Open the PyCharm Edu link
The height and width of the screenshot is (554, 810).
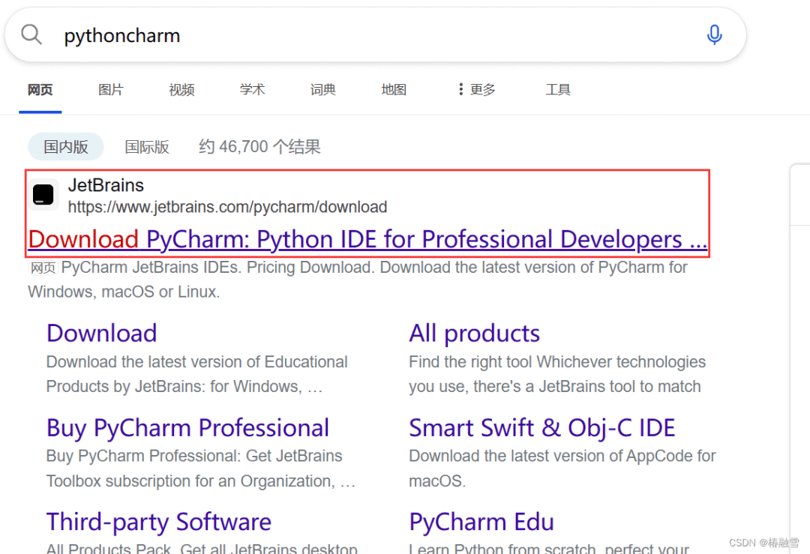pos(481,522)
